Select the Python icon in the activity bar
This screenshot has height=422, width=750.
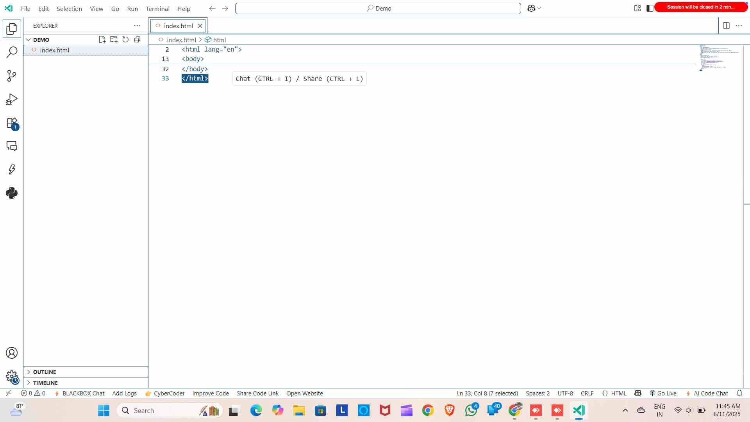(x=12, y=193)
